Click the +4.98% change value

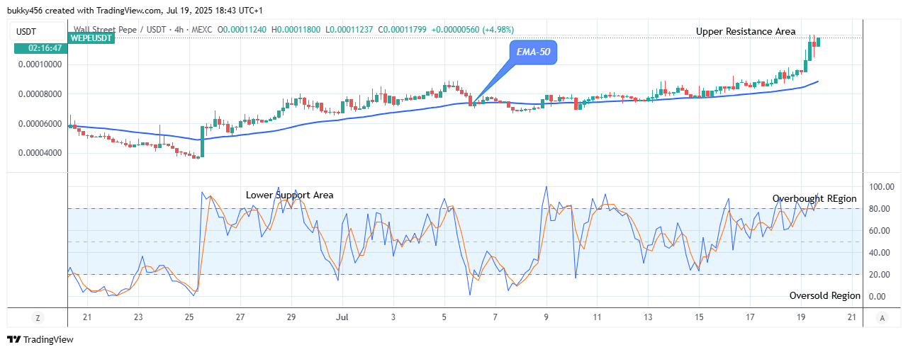(499, 30)
